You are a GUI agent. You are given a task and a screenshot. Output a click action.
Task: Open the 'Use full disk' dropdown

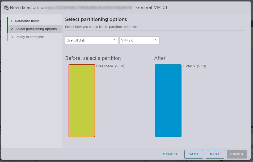[92, 40]
